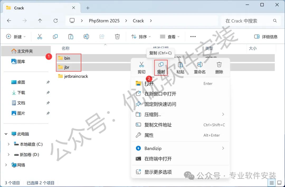Select Paste (粘贴) in context menu

point(180,68)
